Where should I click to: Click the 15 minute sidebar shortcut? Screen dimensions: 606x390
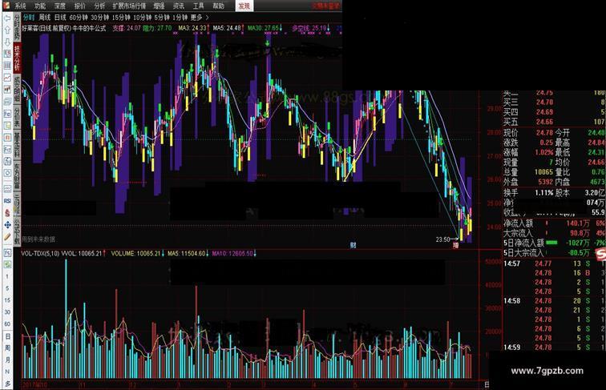[x=7, y=300]
